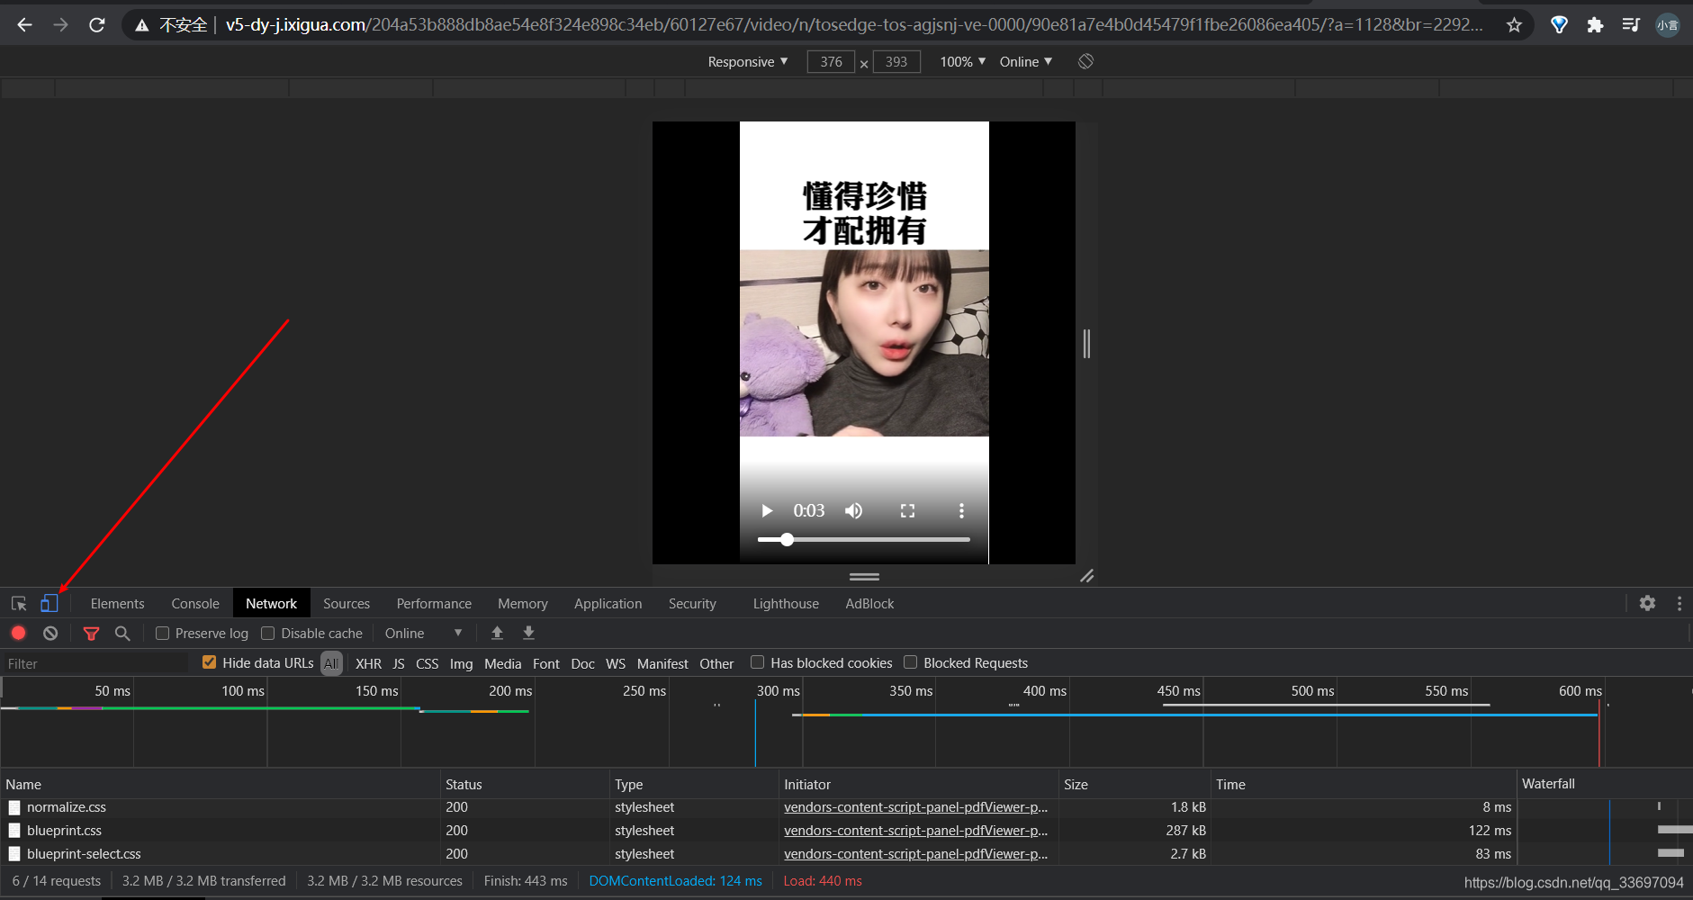Go back to the previous page

[24, 25]
